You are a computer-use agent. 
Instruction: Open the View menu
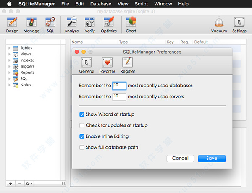point(123,4)
